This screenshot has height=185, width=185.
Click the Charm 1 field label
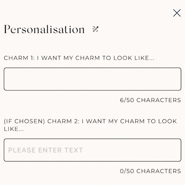click(x=79, y=58)
